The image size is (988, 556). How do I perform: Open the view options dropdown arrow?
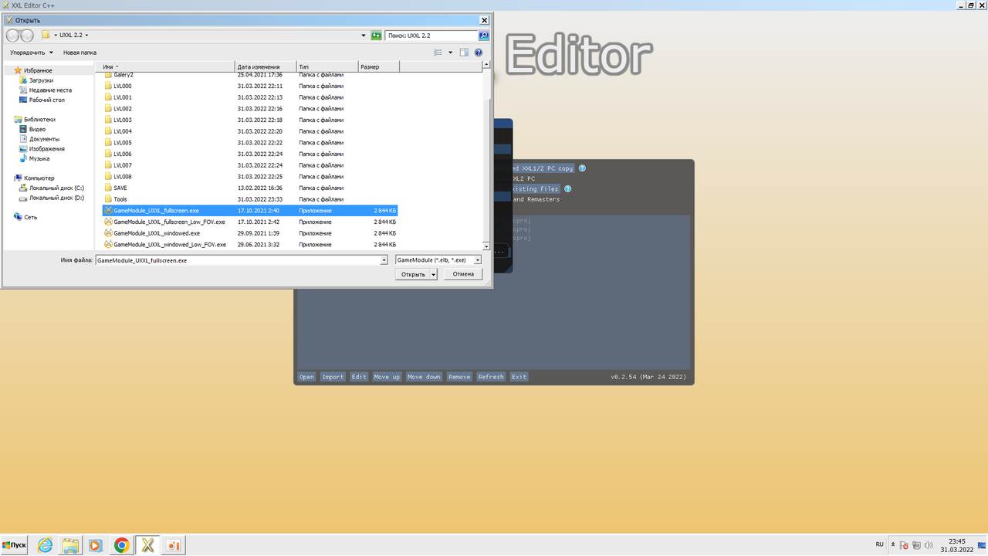coord(450,53)
